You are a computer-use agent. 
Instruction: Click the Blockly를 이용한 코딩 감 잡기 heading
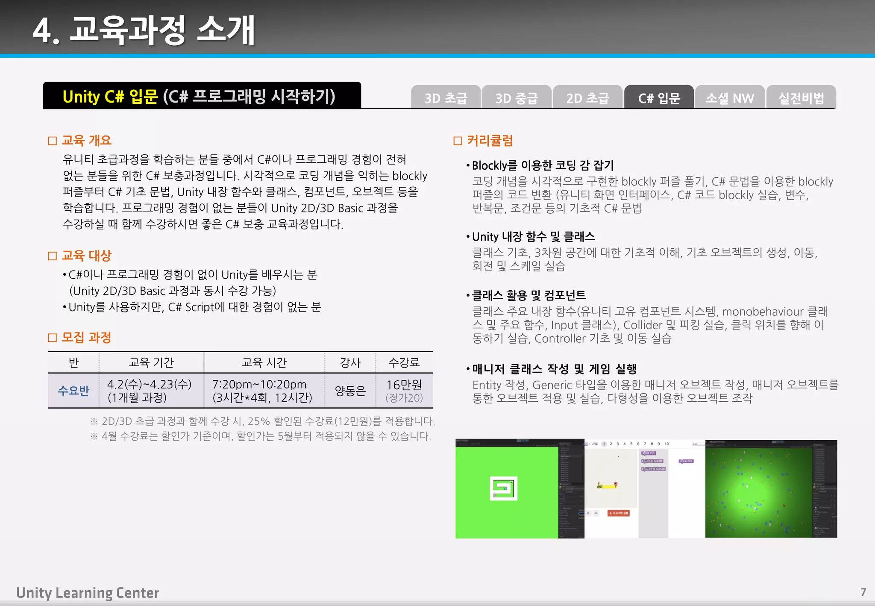pos(543,165)
